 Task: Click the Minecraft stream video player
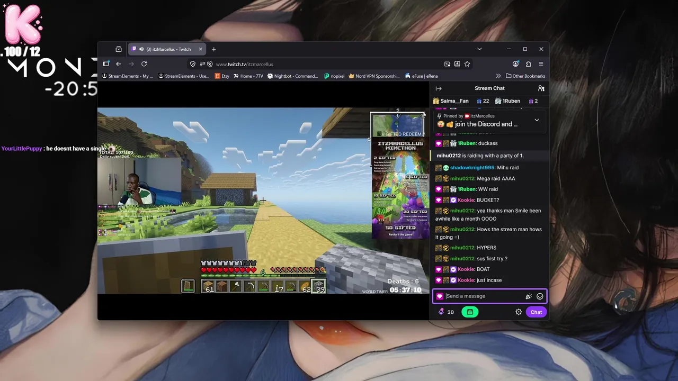click(x=263, y=201)
